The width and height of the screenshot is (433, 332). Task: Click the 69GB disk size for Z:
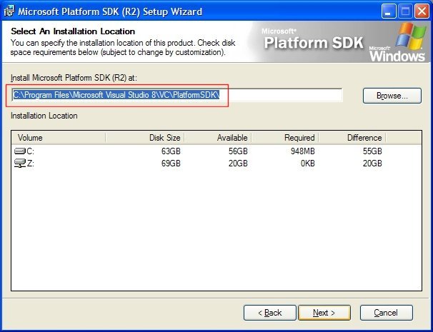(x=169, y=164)
